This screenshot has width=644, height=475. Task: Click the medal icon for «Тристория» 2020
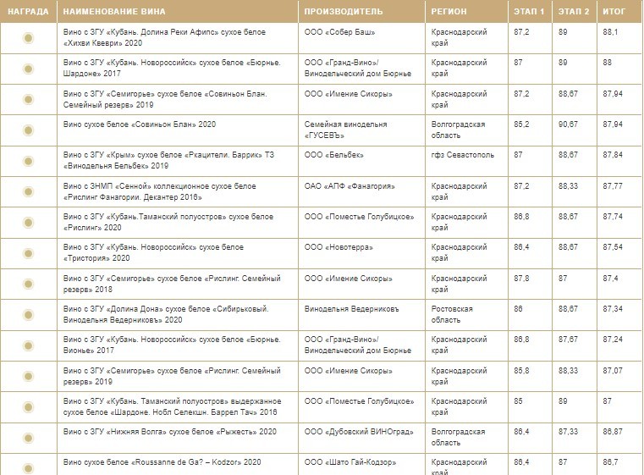28,253
